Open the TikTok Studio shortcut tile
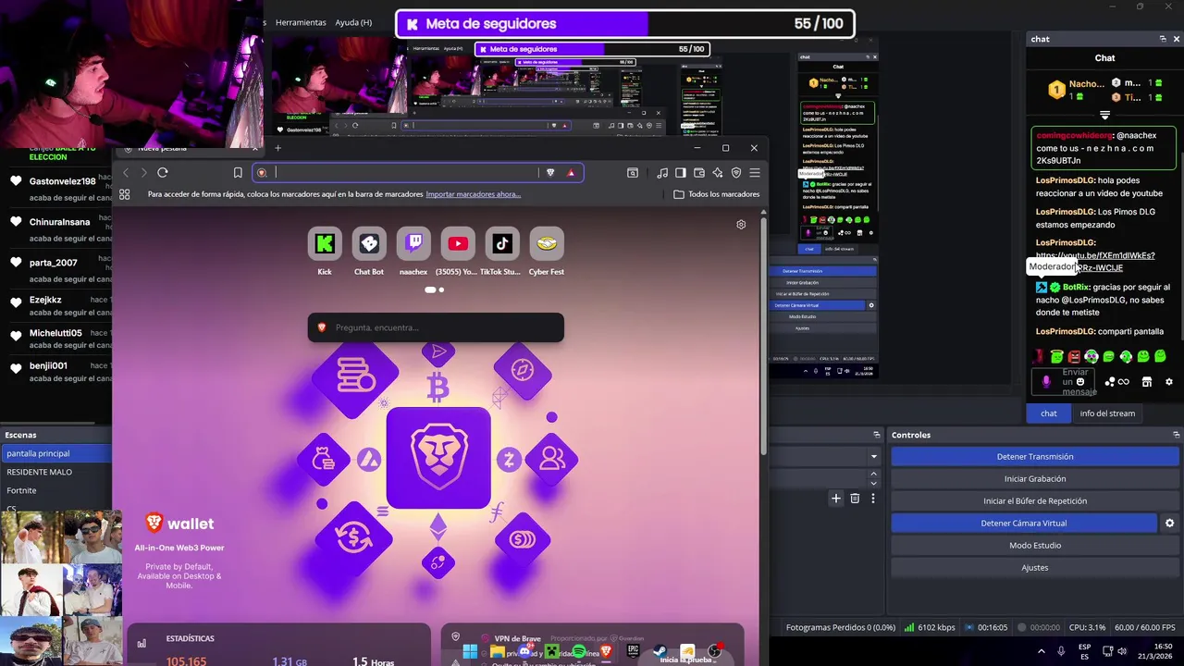Viewport: 1184px width, 666px height. [502, 243]
